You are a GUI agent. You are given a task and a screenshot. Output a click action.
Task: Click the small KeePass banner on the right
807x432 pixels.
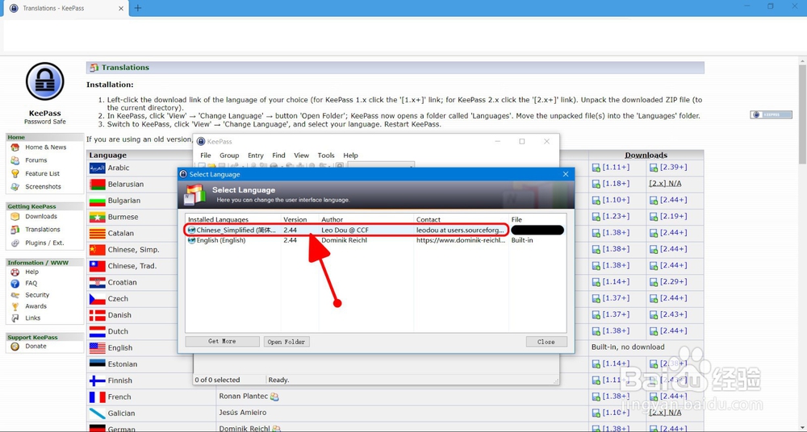pyautogui.click(x=771, y=114)
